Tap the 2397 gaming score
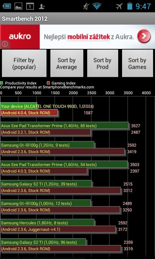The image size is (155, 259). 135,171
